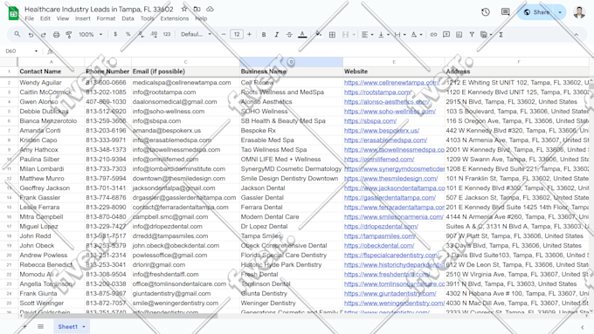Click the insert link icon
594x334 pixels.
point(433,34)
